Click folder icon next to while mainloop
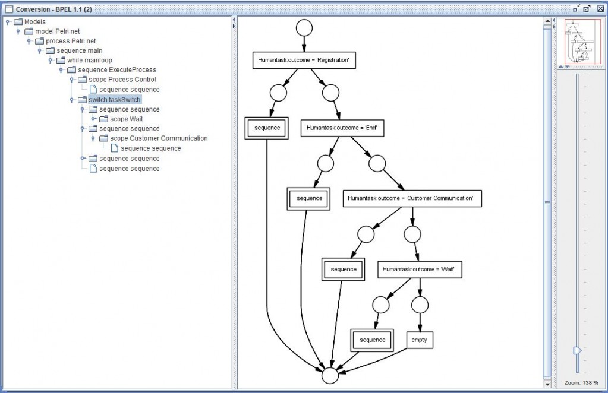This screenshot has width=608, height=393. point(61,61)
